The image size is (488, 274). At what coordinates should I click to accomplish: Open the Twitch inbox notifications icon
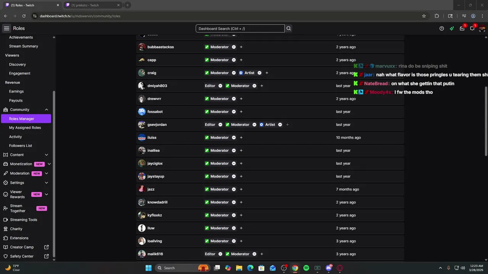click(462, 29)
